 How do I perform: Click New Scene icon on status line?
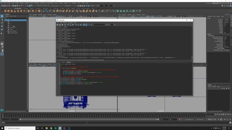pos(13,6)
